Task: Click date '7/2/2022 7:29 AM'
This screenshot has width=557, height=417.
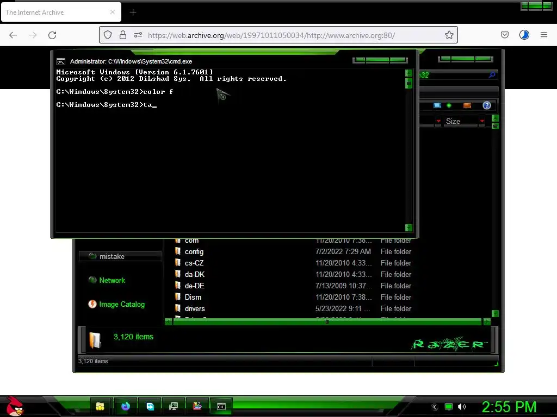Action: [x=343, y=252]
